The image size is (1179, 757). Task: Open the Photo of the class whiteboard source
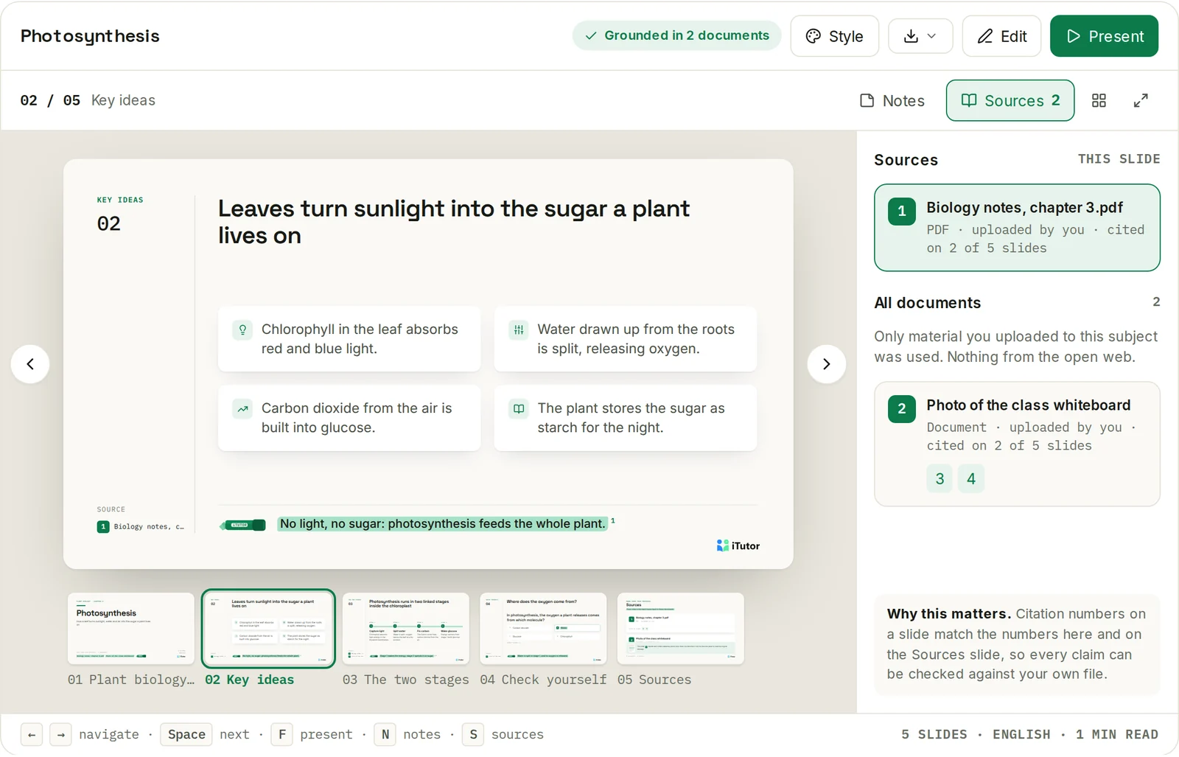click(1017, 444)
